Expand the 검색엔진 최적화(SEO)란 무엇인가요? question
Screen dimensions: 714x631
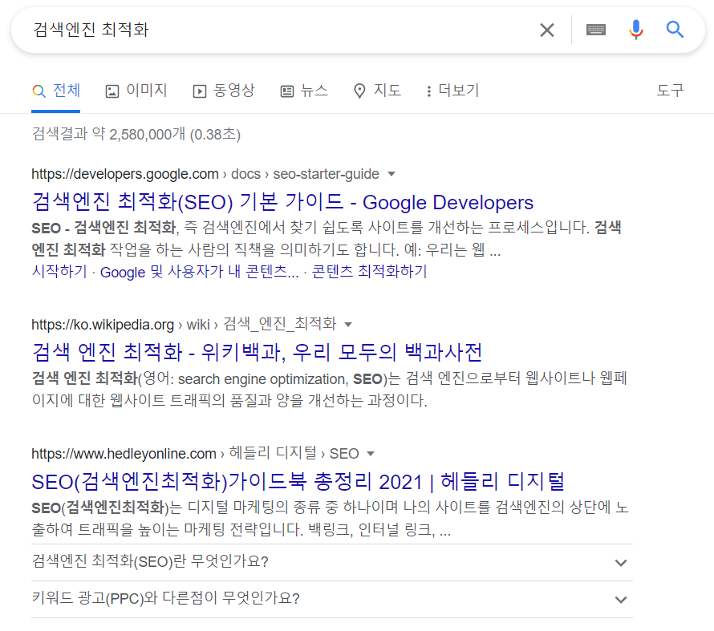pyautogui.click(x=332, y=562)
